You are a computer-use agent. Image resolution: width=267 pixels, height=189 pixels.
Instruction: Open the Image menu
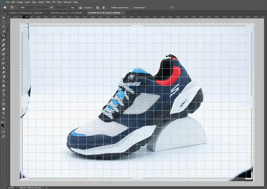point(20,2)
